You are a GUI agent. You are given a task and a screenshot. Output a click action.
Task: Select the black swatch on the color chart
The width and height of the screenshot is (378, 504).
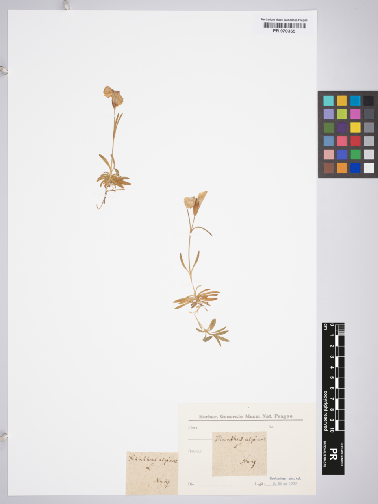[x=369, y=101]
